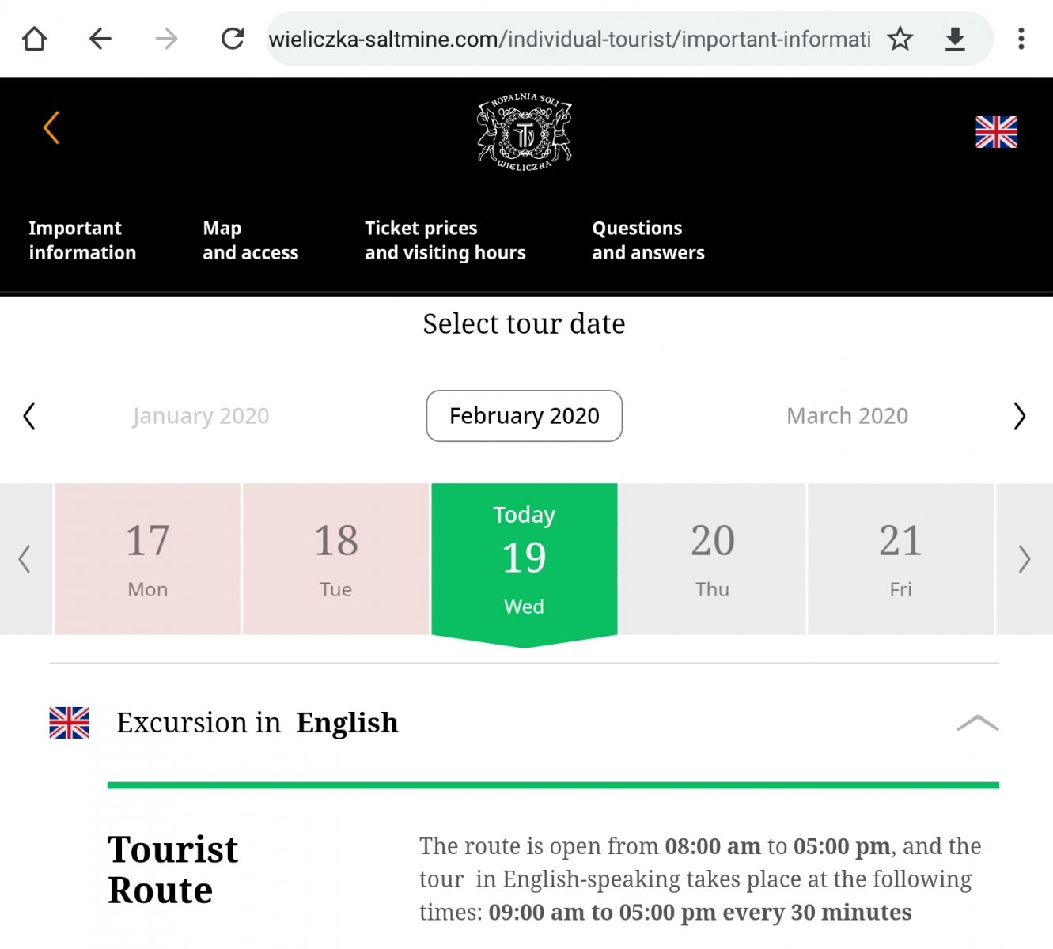
Task: Tap the download icon in address bar
Action: [x=955, y=39]
